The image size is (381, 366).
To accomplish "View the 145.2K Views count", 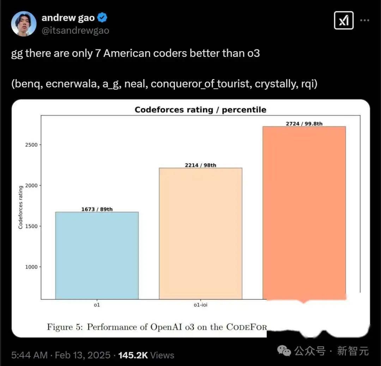I will tap(146, 355).
